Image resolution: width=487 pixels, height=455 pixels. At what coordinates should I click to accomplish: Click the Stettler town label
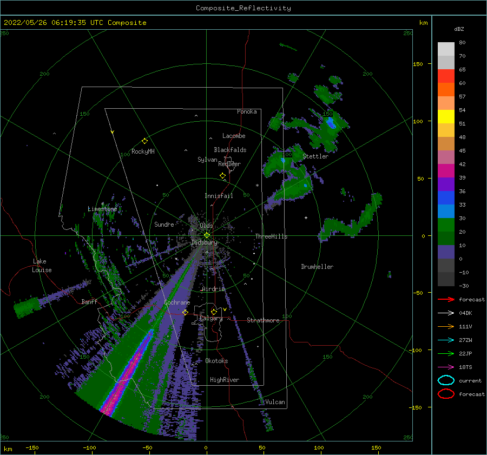tap(315, 156)
